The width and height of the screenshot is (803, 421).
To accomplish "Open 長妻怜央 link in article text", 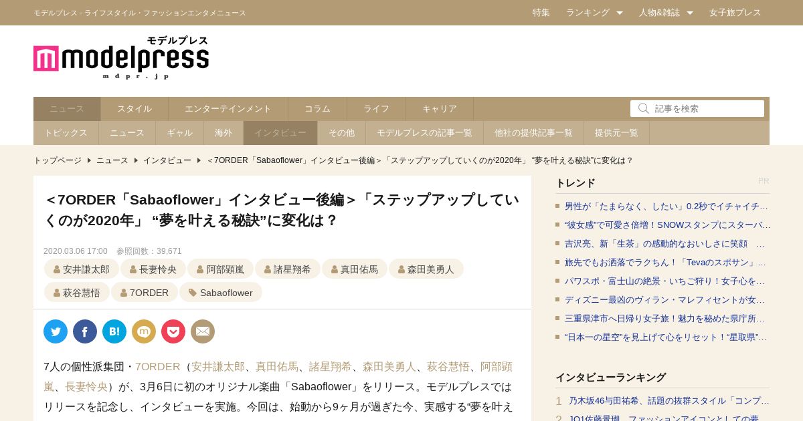I will [x=86, y=386].
